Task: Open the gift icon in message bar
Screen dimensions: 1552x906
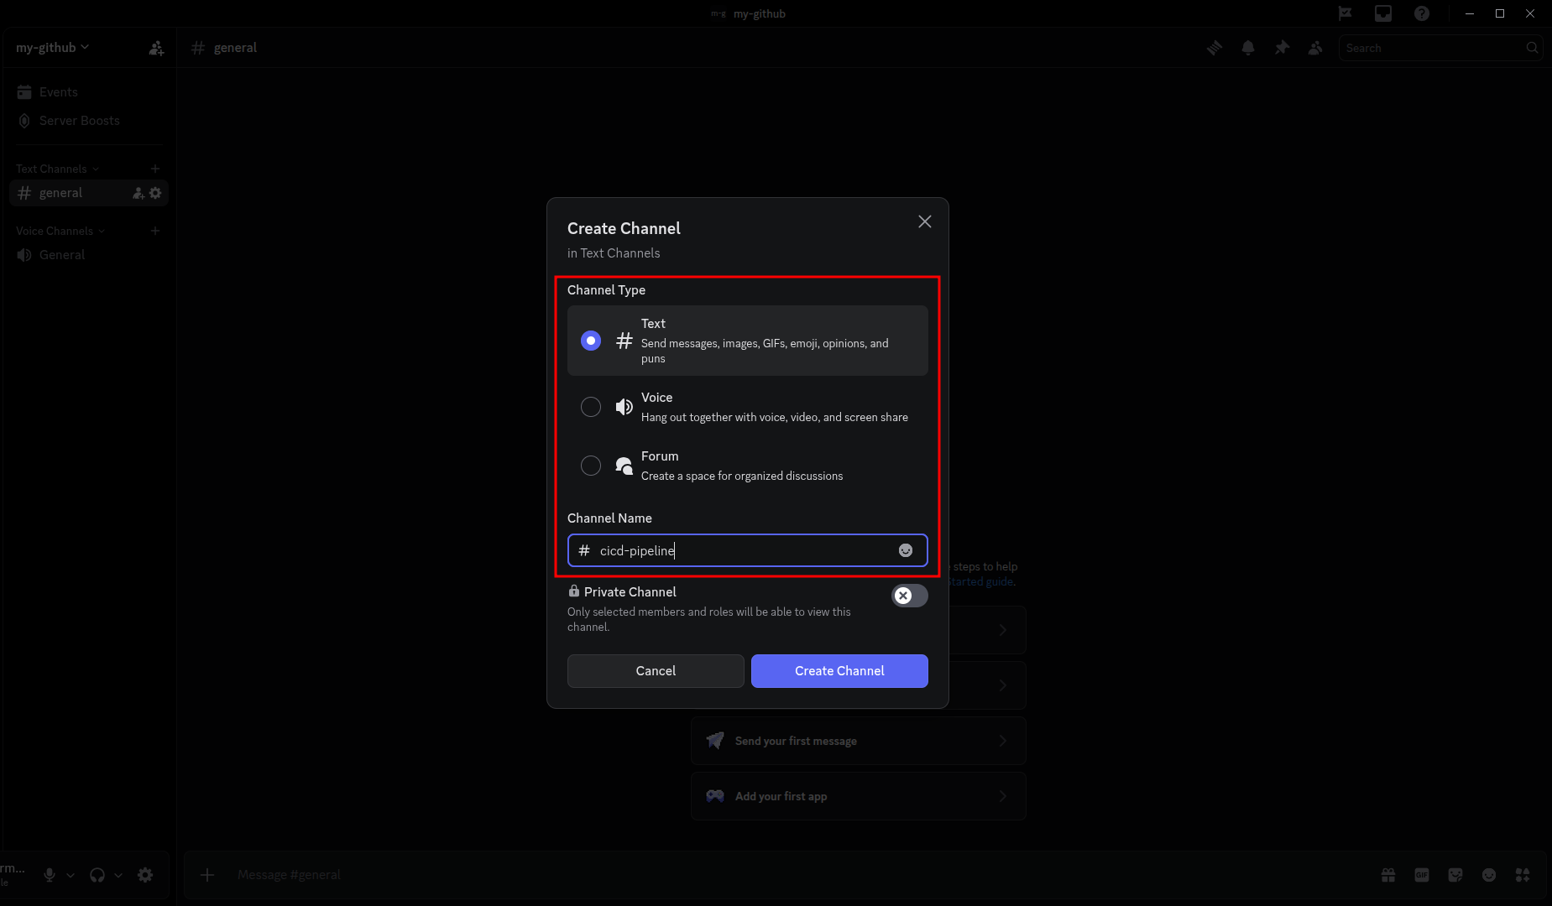Action: (1388, 875)
